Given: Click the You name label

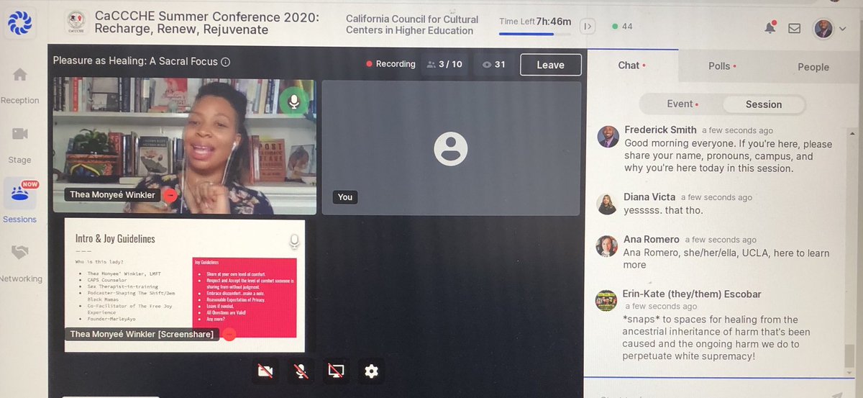Looking at the screenshot, I should [x=345, y=196].
